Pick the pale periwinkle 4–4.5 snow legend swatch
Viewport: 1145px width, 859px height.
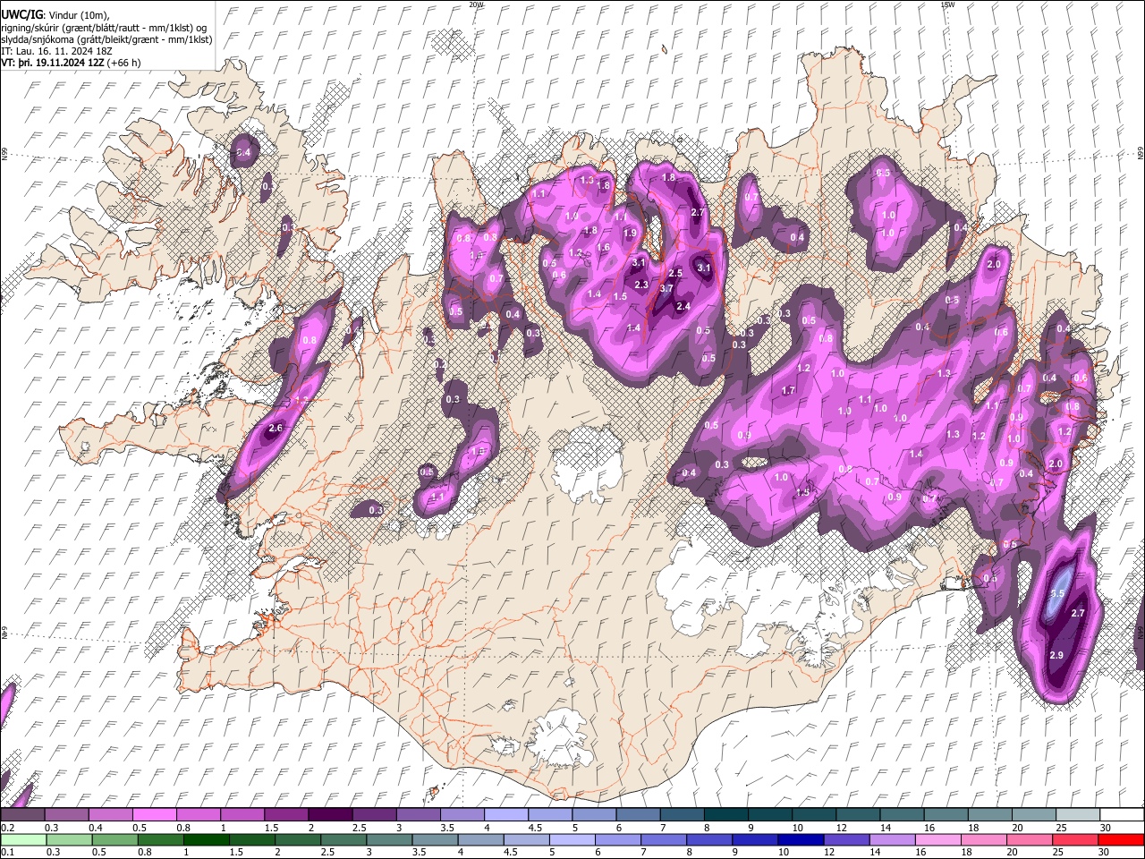pyautogui.click(x=506, y=814)
